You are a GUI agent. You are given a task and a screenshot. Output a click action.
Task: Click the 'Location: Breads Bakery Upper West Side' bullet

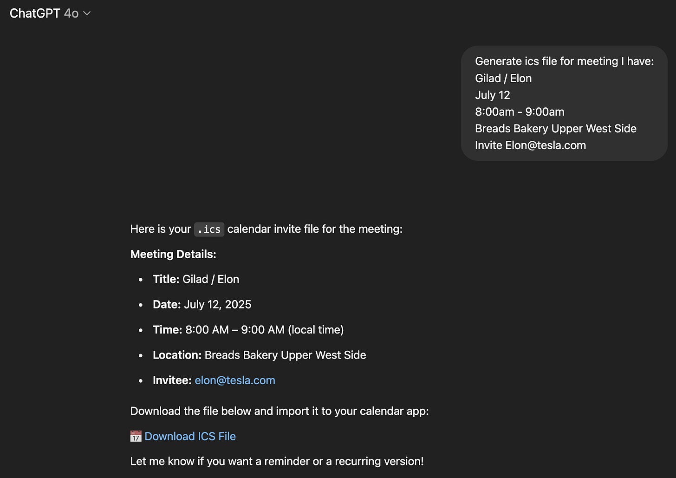[260, 355]
